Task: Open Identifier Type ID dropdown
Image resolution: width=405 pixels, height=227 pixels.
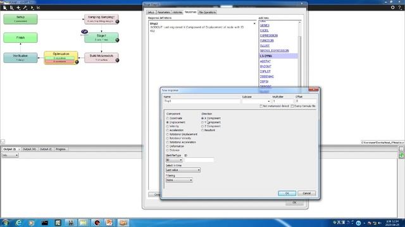Action: [174, 160]
